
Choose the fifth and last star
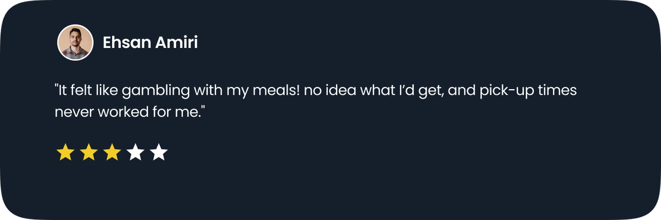(159, 153)
